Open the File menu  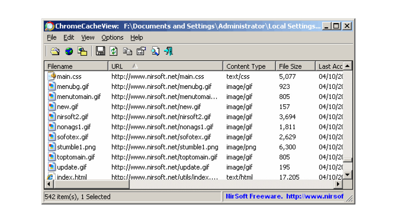[x=52, y=37]
